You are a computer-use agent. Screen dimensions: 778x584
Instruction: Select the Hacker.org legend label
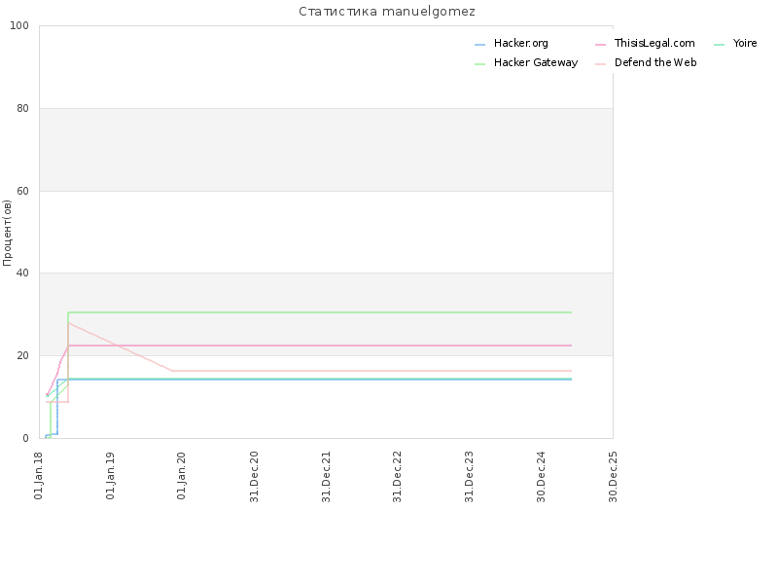click(x=521, y=43)
